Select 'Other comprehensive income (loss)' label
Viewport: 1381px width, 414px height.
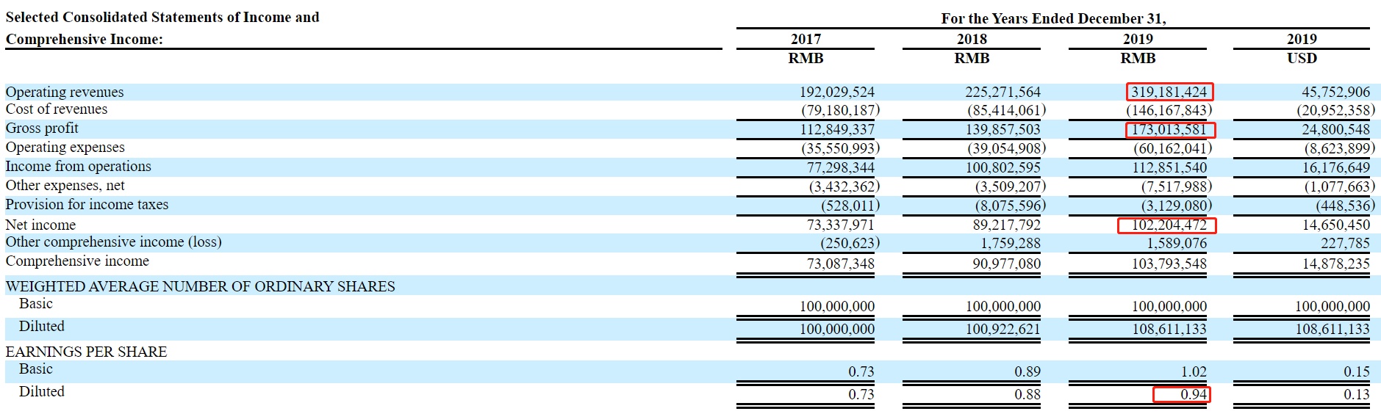113,242
